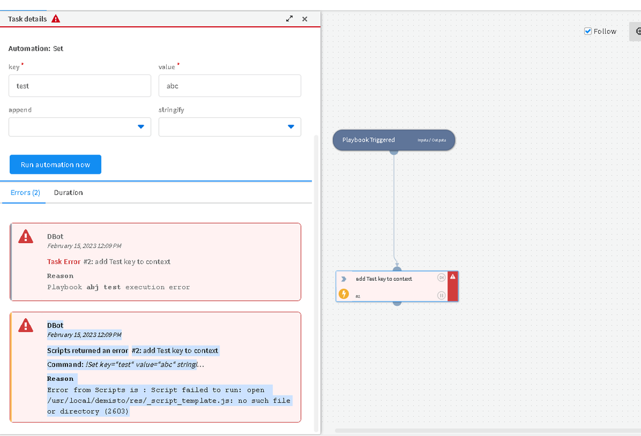641x436 pixels.
Task: Click the pause icon on the task node
Action: (x=441, y=296)
